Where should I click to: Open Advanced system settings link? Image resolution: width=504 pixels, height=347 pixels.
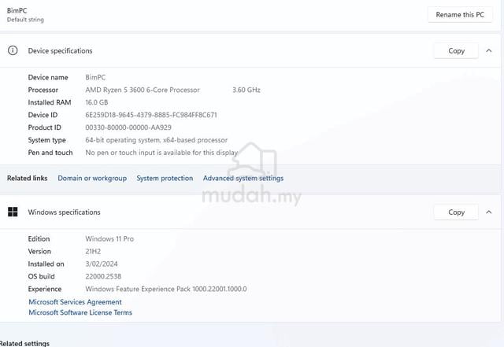click(243, 178)
